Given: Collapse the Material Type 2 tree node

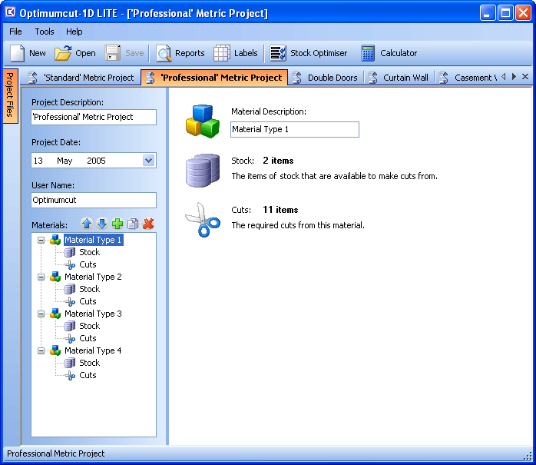Looking at the screenshot, I should [x=41, y=277].
